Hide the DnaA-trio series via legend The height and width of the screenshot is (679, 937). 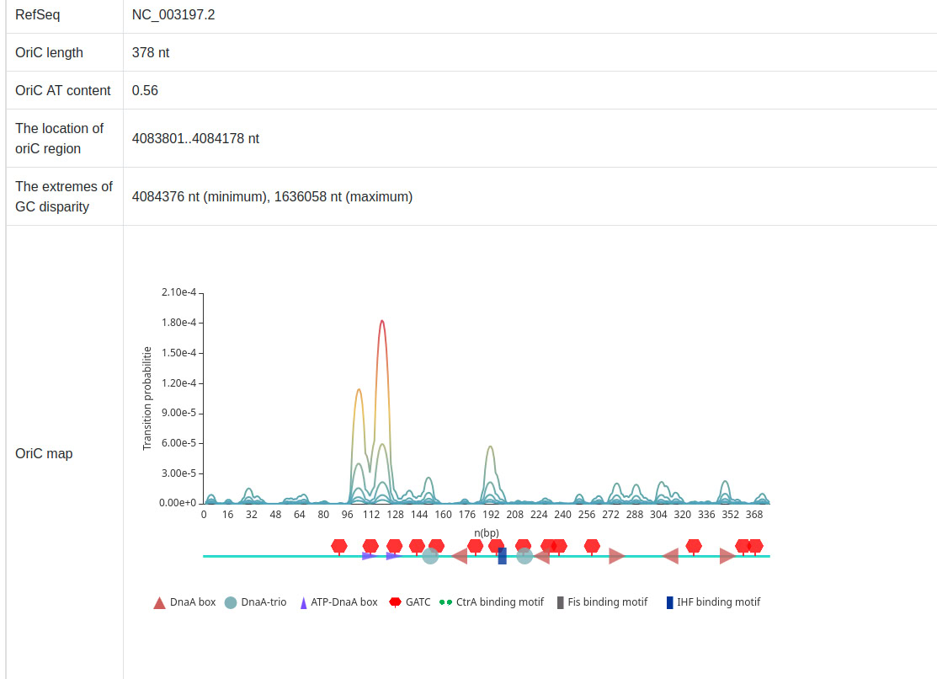pos(255,602)
